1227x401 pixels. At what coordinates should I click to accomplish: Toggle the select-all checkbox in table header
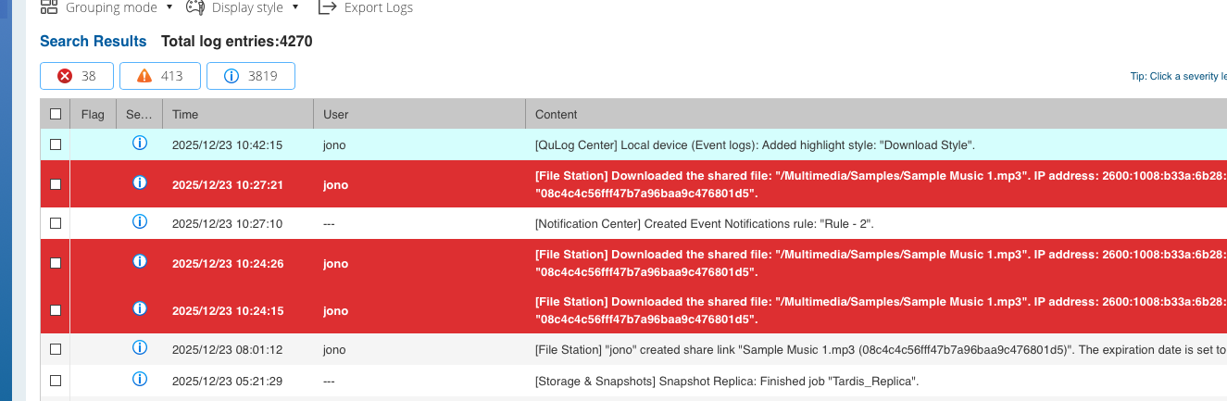tap(56, 114)
